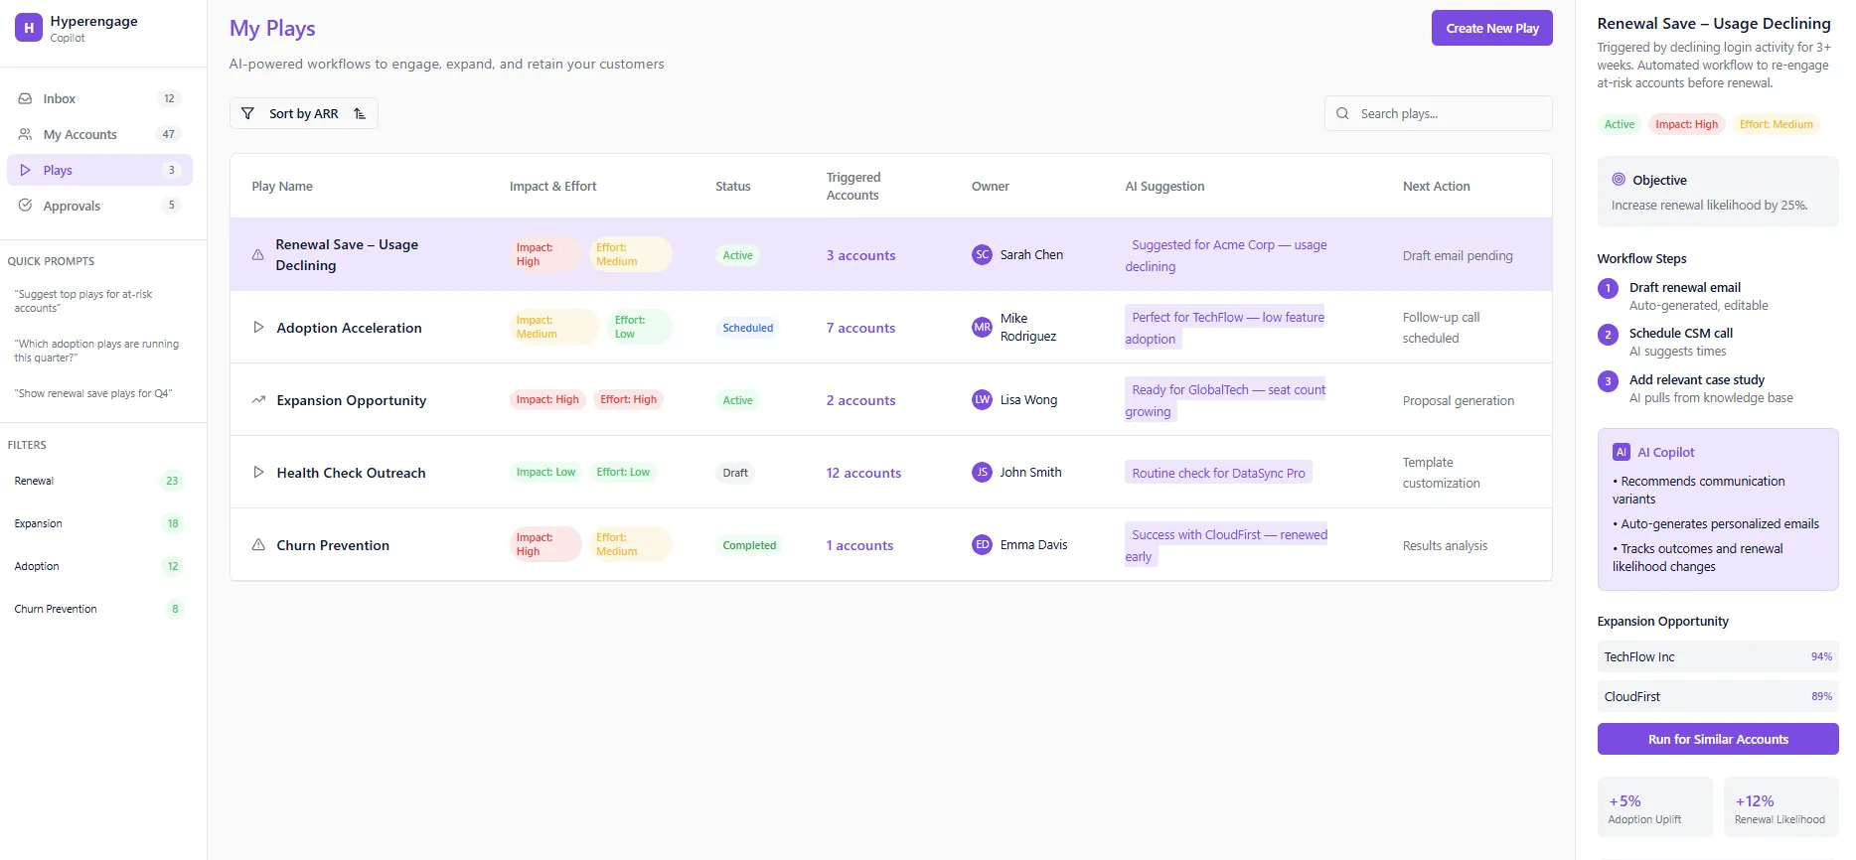Open the Sort by ARR dropdown
Viewport: 1856px width, 860px height.
coord(303,113)
